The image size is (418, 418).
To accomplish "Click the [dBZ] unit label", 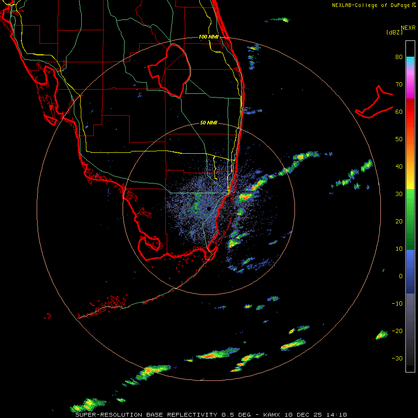I will point(394,32).
